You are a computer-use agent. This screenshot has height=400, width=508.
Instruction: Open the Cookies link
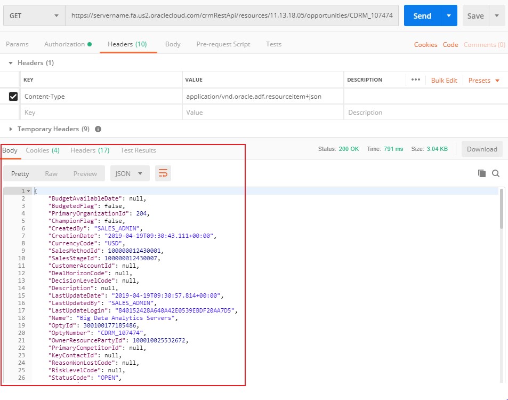(425, 45)
